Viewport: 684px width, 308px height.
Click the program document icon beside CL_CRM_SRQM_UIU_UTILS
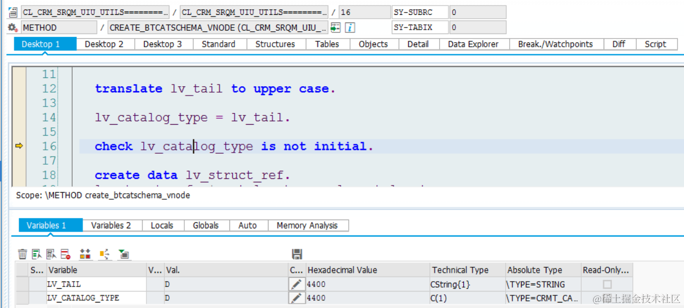(x=13, y=12)
